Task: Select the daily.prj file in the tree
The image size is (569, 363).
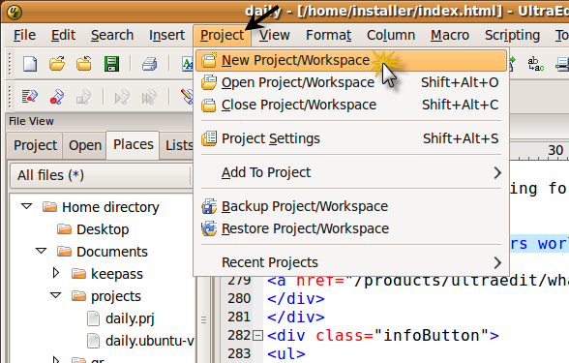Action: pyautogui.click(x=130, y=318)
